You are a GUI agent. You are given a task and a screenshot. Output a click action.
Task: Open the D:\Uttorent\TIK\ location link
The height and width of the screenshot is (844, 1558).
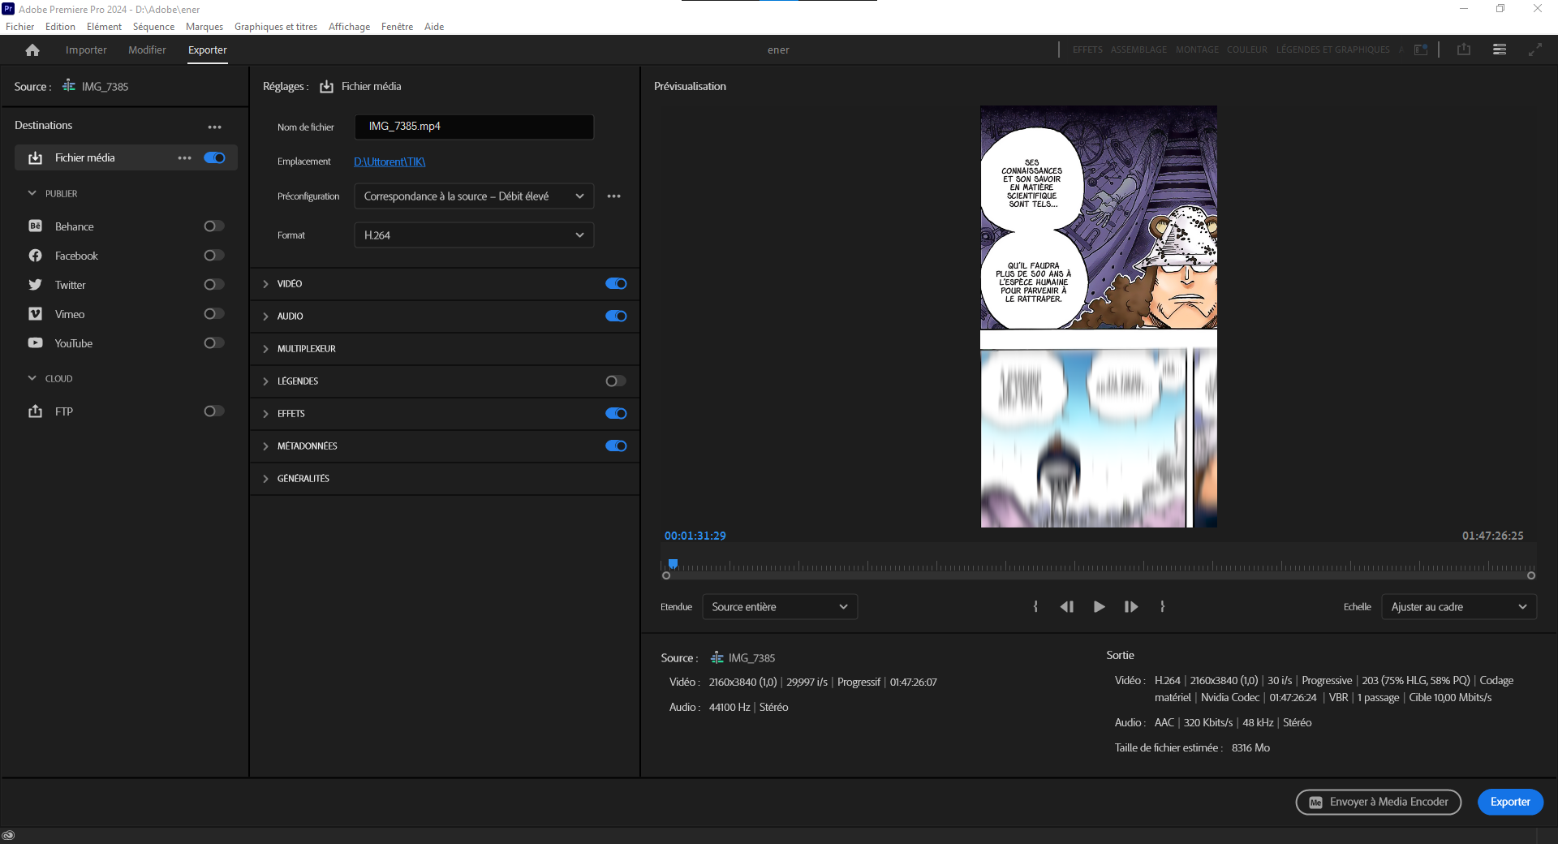click(389, 161)
